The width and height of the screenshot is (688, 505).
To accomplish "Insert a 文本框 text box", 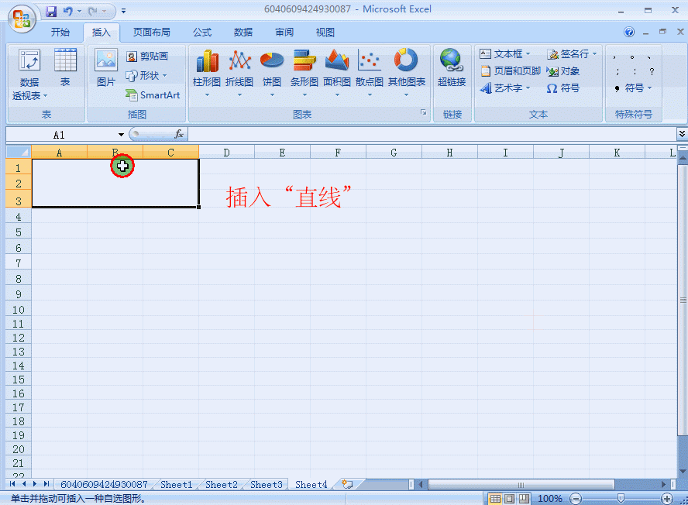I will point(504,53).
